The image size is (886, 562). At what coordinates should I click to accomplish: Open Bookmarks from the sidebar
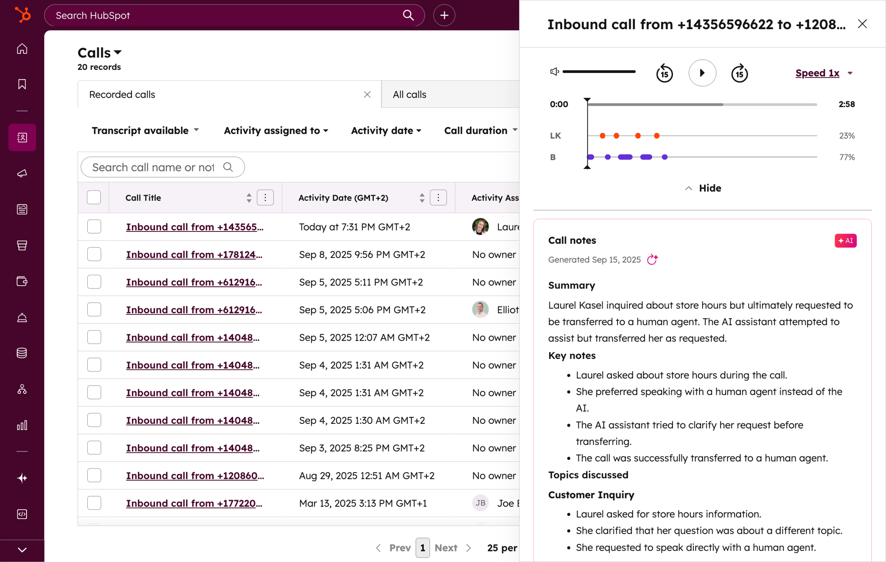[x=22, y=84]
